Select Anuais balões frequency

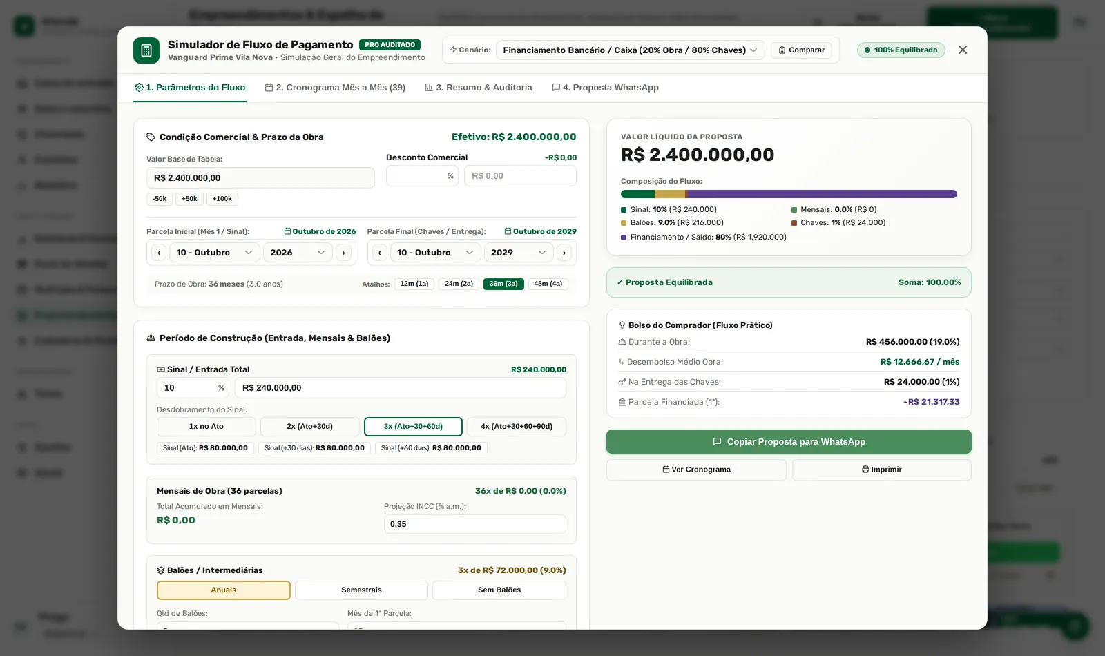click(224, 590)
